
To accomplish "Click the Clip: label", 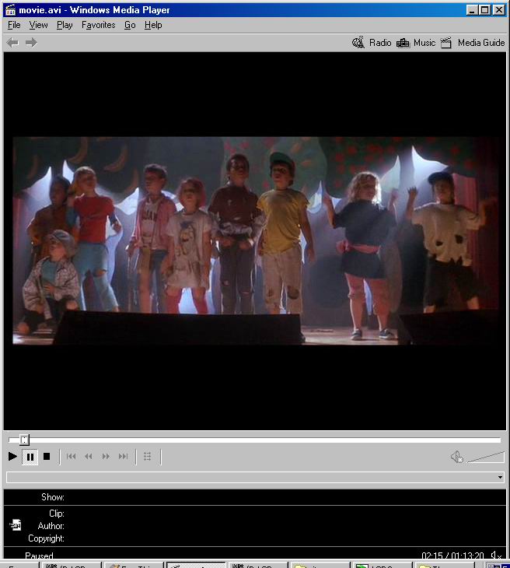I will click(57, 514).
